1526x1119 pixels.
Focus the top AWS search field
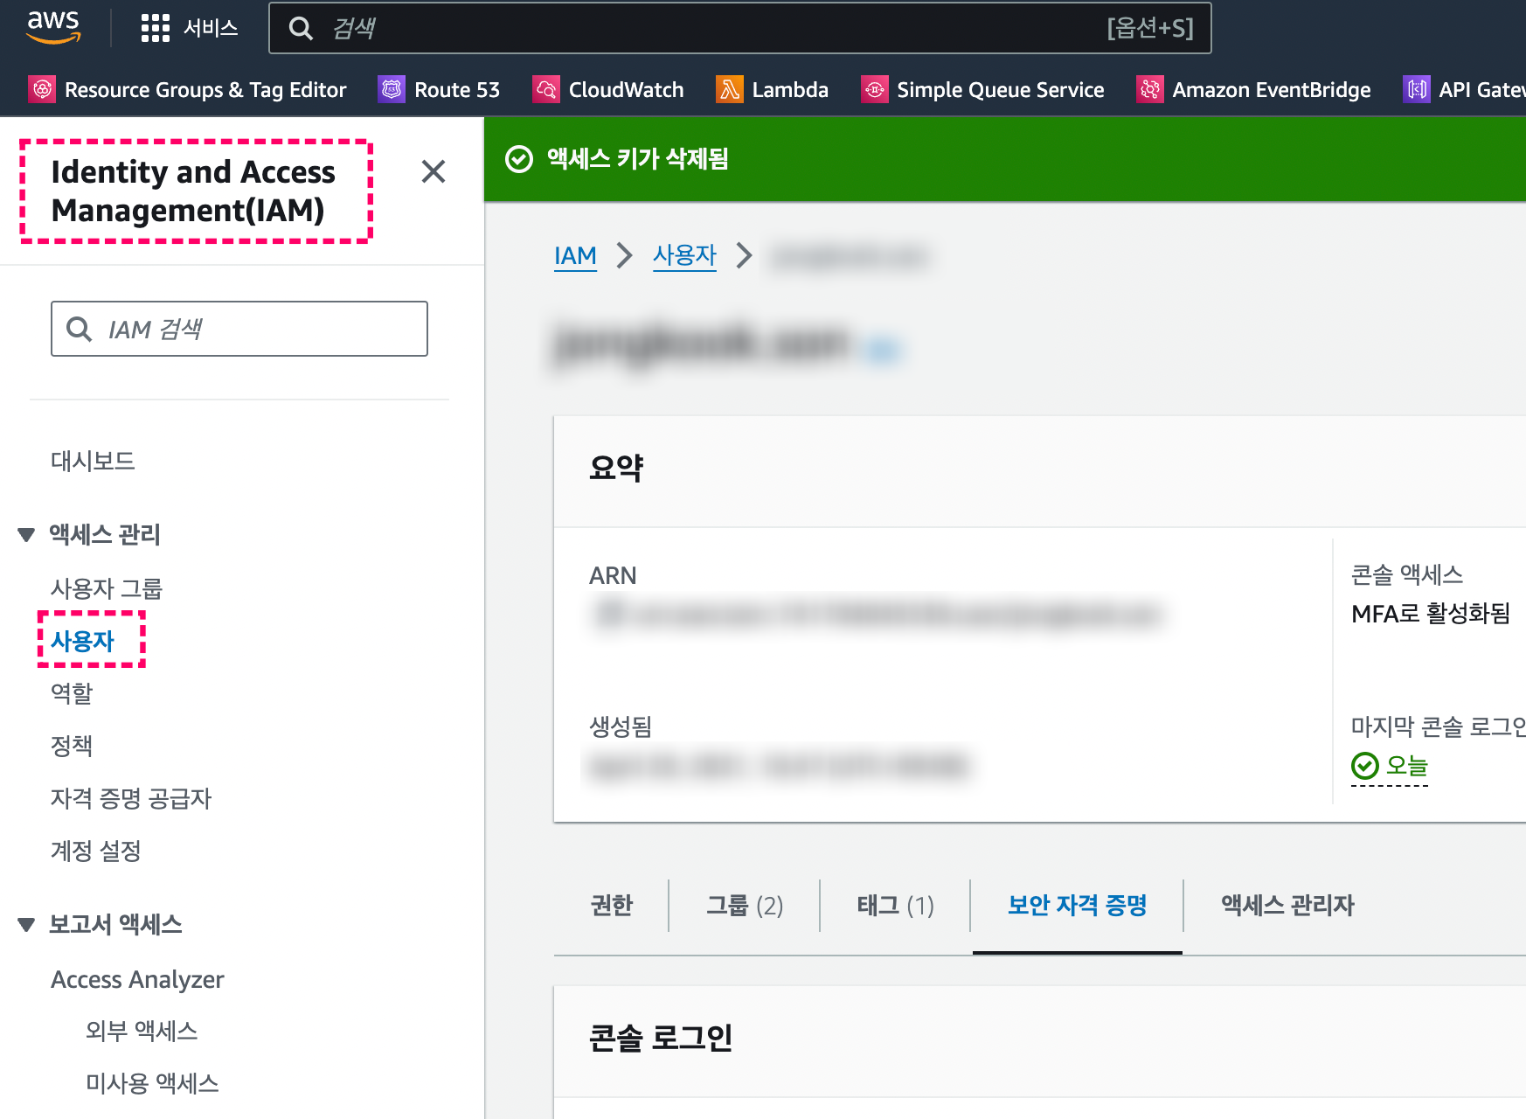pyautogui.click(x=739, y=28)
